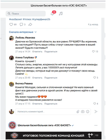Send the comment with the arrow button
This screenshot has height=140, width=106.
(x=96, y=112)
